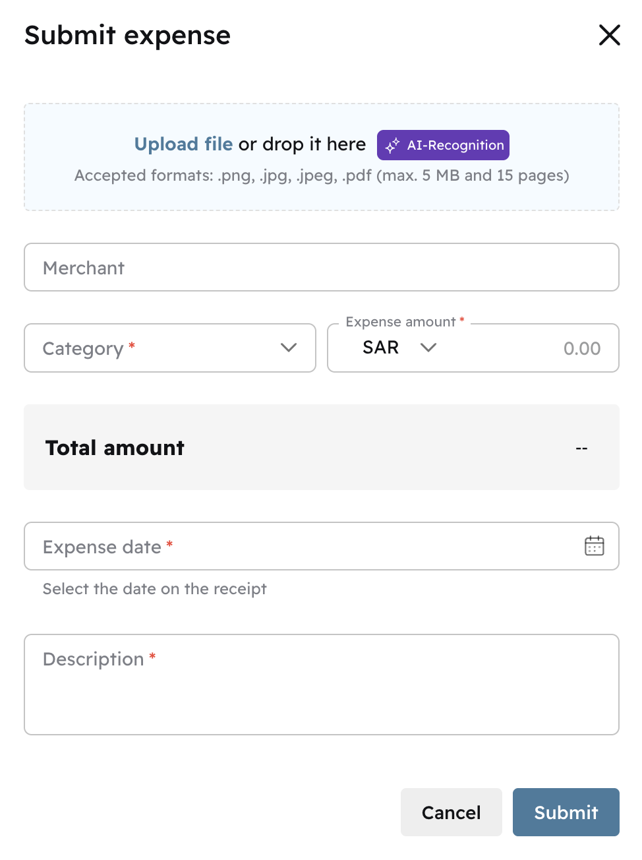The width and height of the screenshot is (642, 860).
Task: Click the "Select the date on the receipt" hint
Action: [155, 589]
